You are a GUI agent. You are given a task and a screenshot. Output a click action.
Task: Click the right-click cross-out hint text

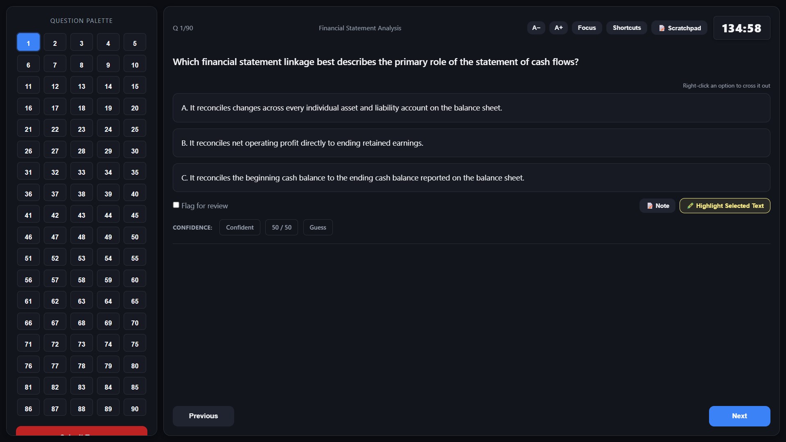[726, 86]
